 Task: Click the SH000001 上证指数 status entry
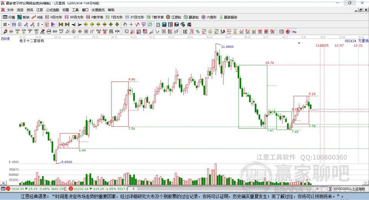point(349,189)
